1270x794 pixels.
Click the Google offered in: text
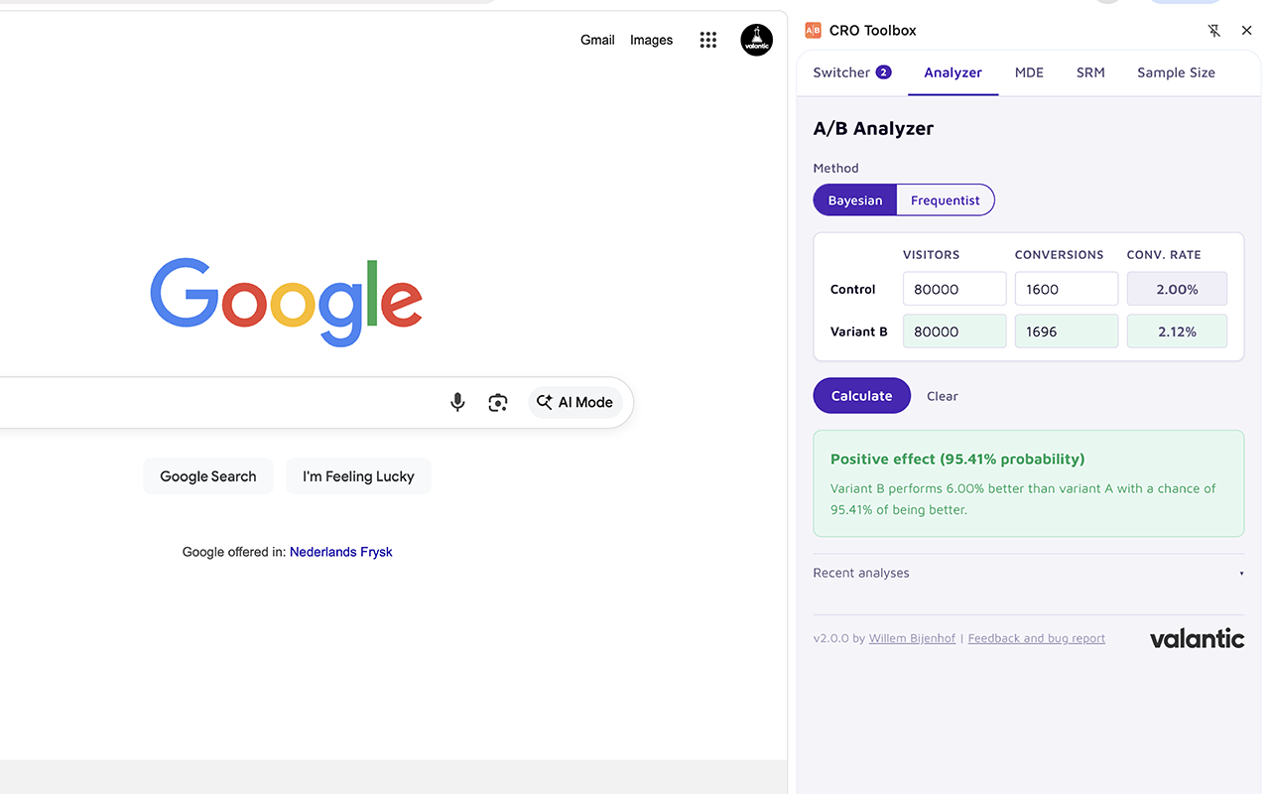234,552
